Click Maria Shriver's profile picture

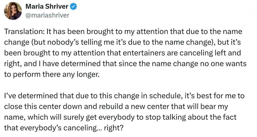pos(13,11)
